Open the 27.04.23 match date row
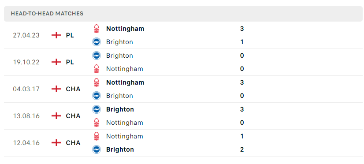The image size is (364, 164). coord(183,35)
